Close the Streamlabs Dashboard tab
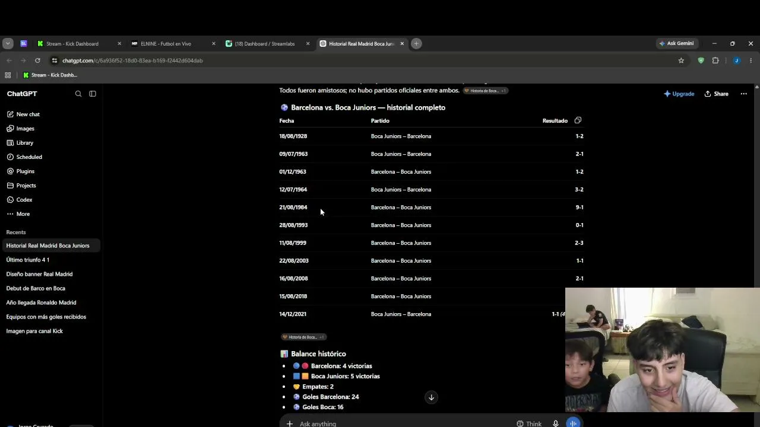This screenshot has height=427, width=760. (x=308, y=43)
